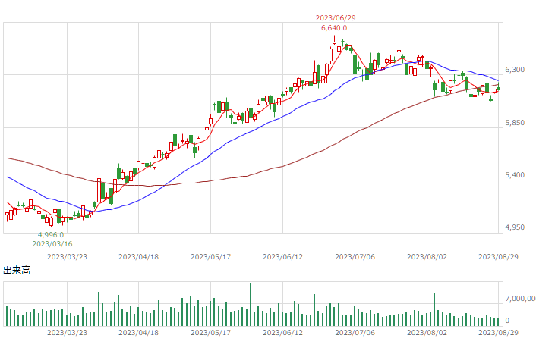Click 2023/08/29 date under volume chart
536x345 pixels.
click(x=498, y=332)
